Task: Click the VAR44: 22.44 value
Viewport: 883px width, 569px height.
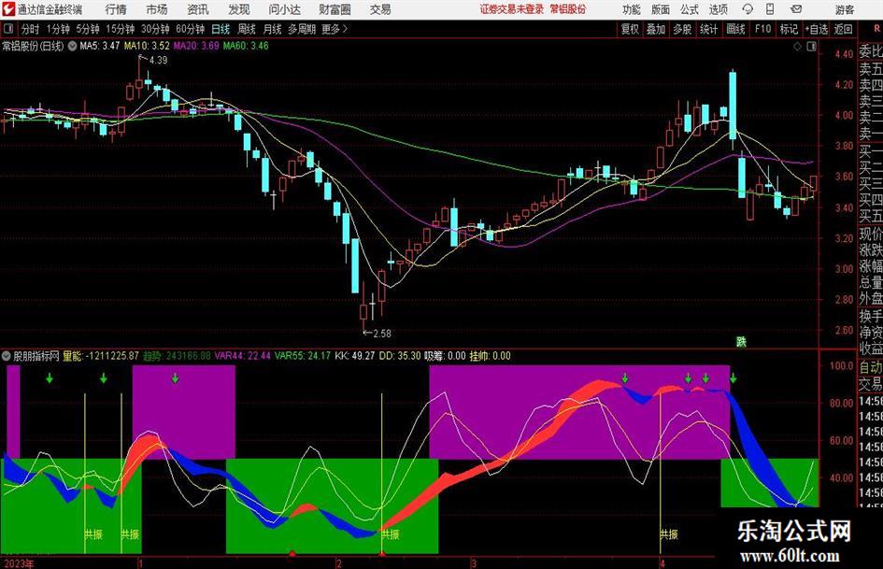Action: tap(242, 356)
